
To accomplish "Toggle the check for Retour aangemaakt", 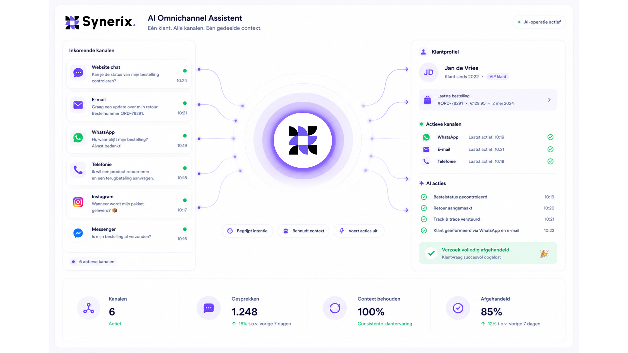I will tap(424, 208).
